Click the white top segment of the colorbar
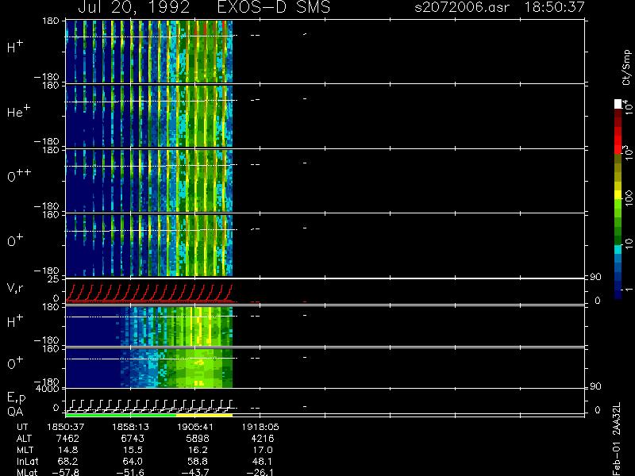 pyautogui.click(x=618, y=104)
